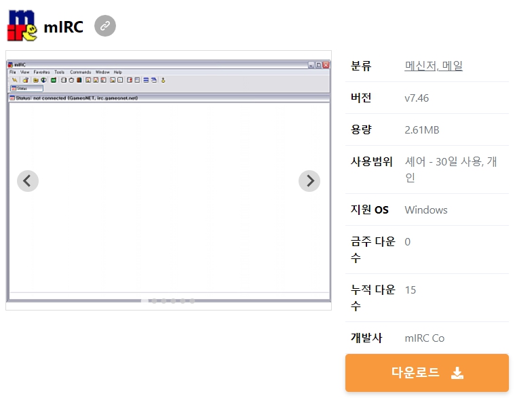Image resolution: width=515 pixels, height=398 pixels.
Task: Click the 사용범위 label
Action: point(371,161)
